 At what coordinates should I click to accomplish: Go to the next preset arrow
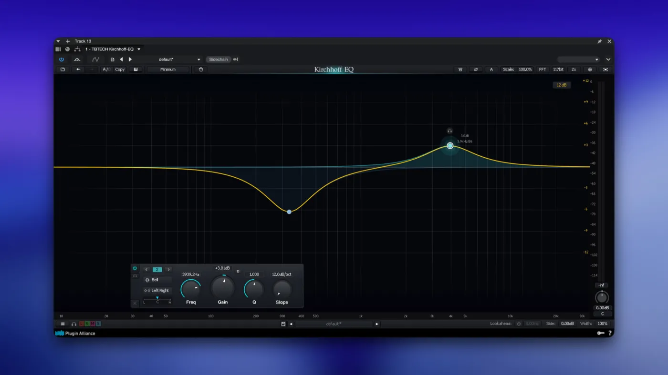pos(130,60)
